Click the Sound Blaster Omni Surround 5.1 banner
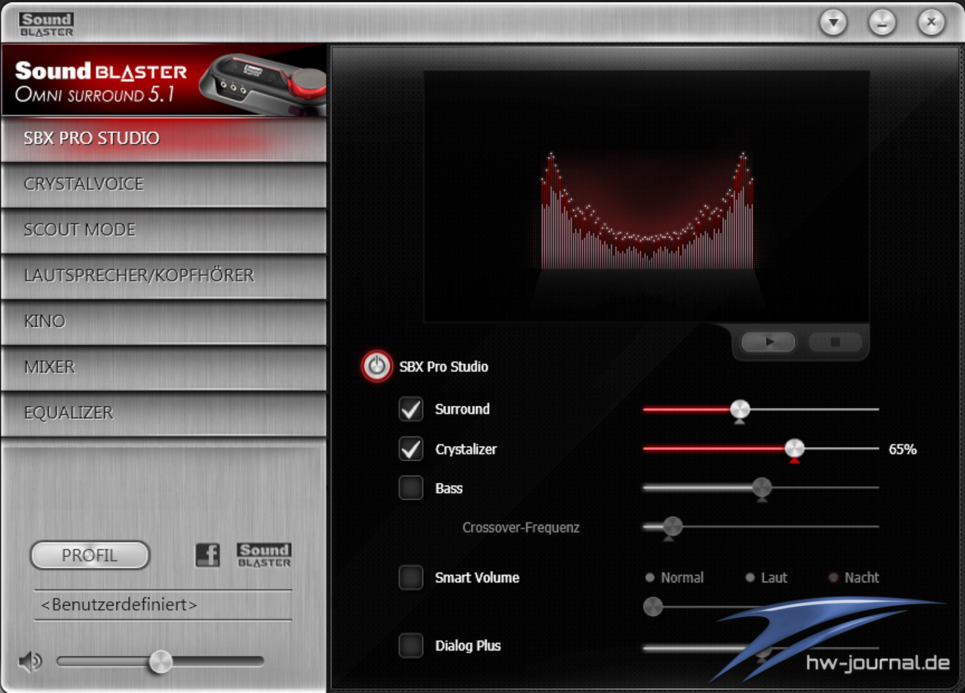Image resolution: width=965 pixels, height=693 pixels. (164, 80)
